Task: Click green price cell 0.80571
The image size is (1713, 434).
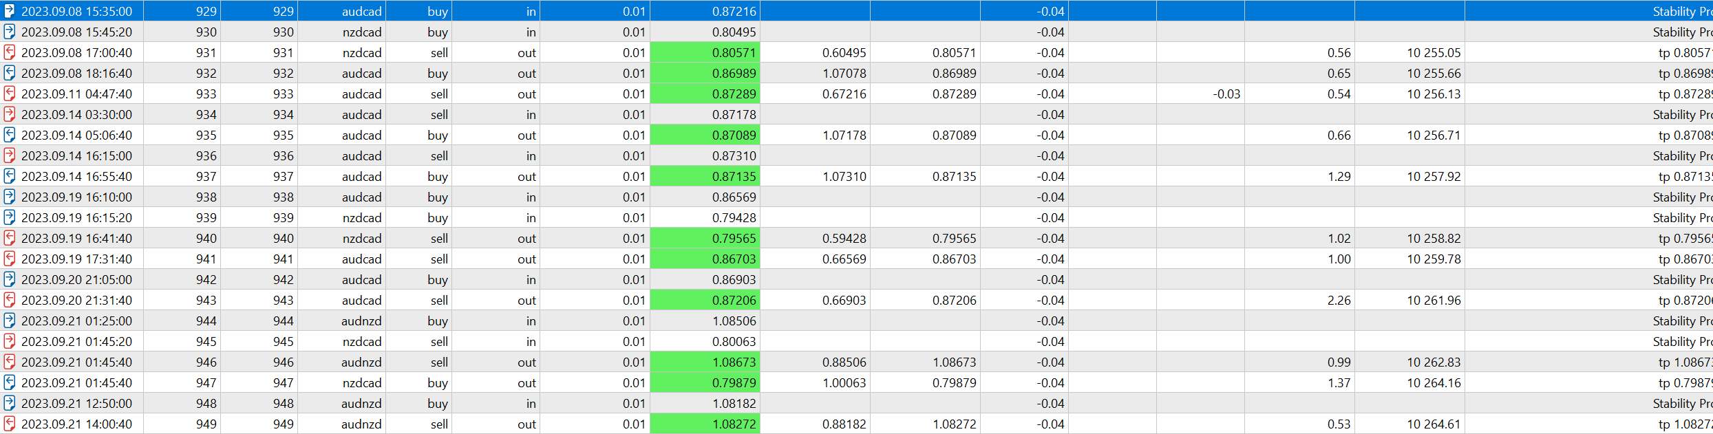Action: [x=705, y=52]
